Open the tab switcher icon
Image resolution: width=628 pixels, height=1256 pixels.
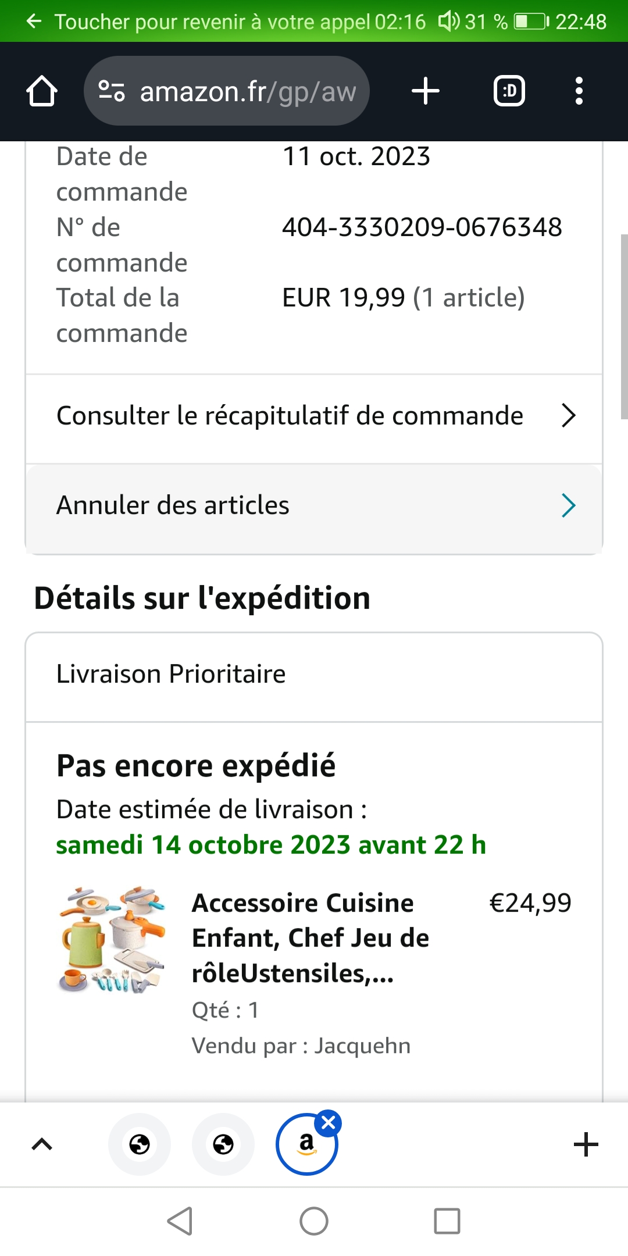[x=509, y=91]
